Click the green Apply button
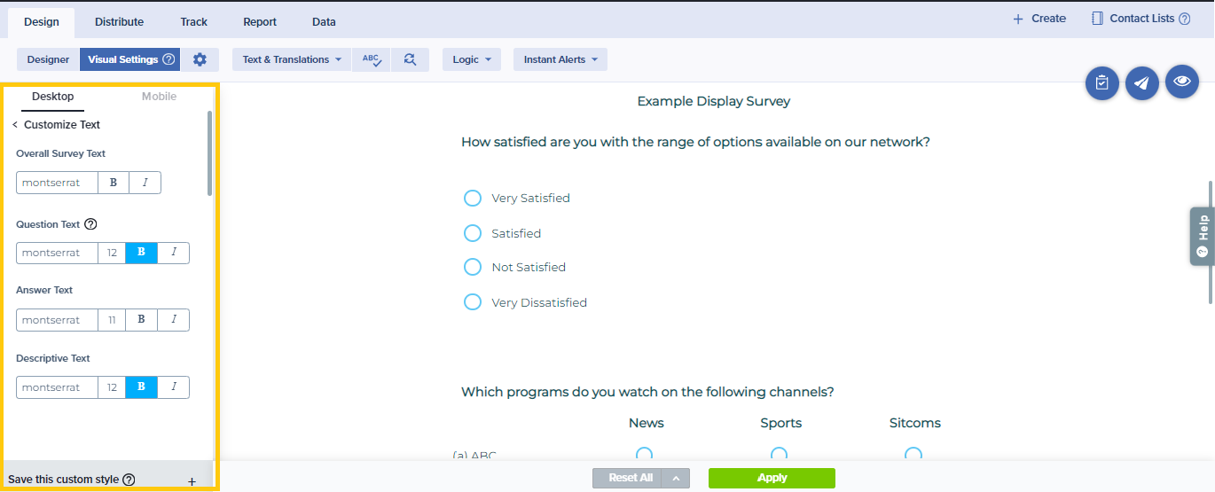Viewport: 1215px width, 492px height. pyautogui.click(x=772, y=478)
